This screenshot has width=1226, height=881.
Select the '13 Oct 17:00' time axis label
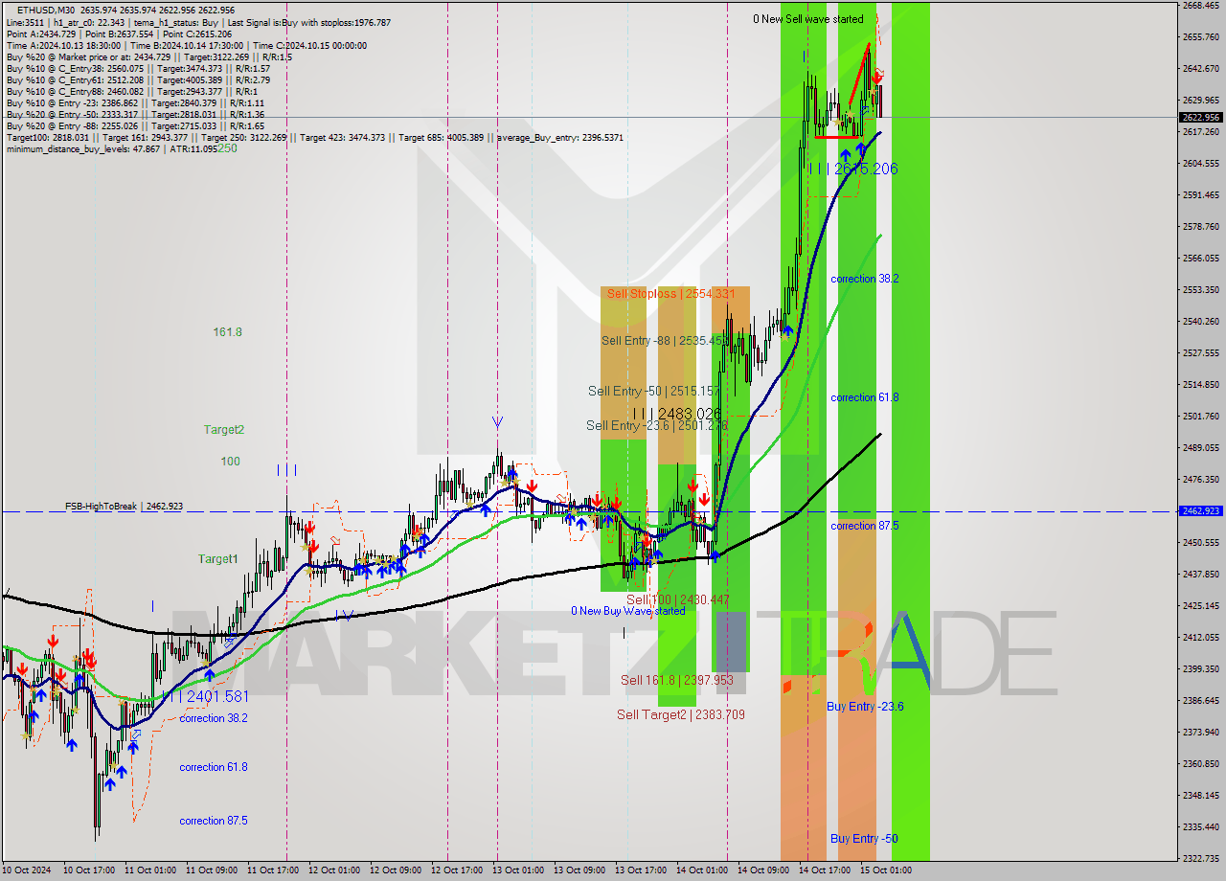(x=640, y=870)
